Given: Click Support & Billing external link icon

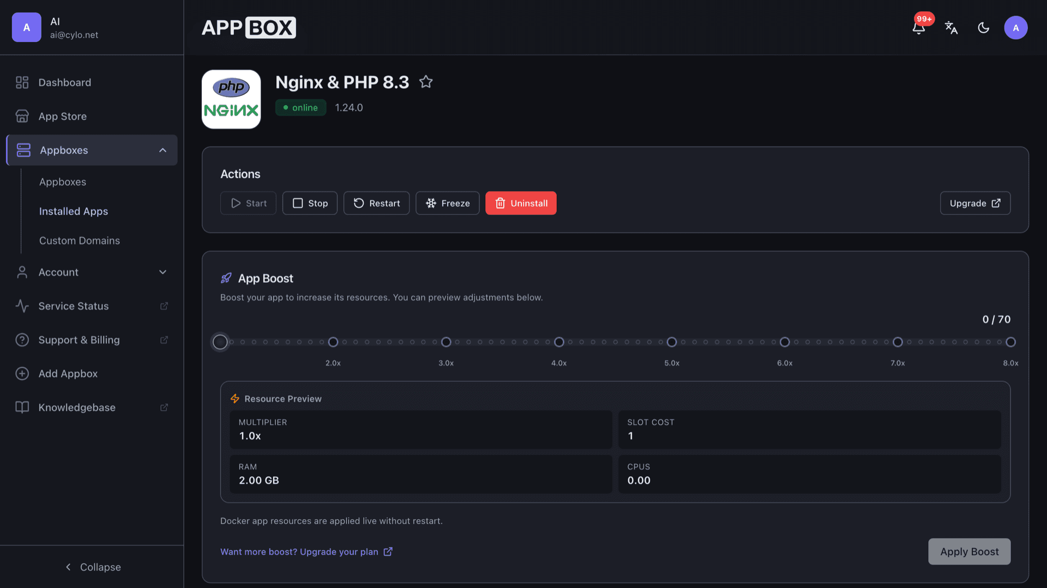Looking at the screenshot, I should point(164,340).
